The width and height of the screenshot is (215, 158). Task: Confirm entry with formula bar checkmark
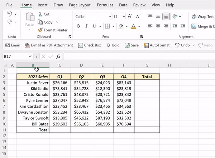(51, 56)
